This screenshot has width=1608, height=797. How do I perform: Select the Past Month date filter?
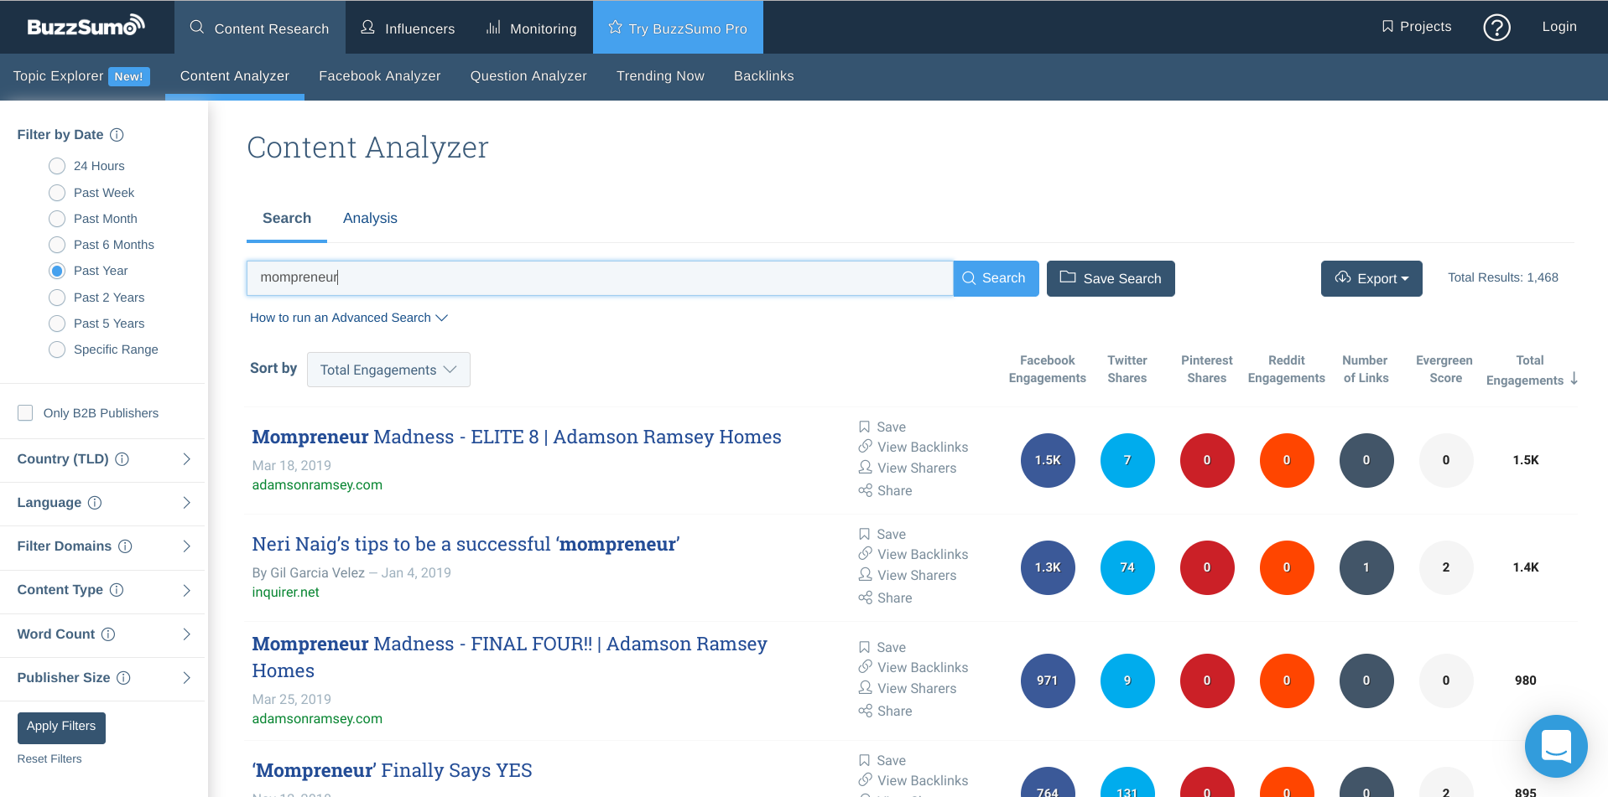(57, 219)
